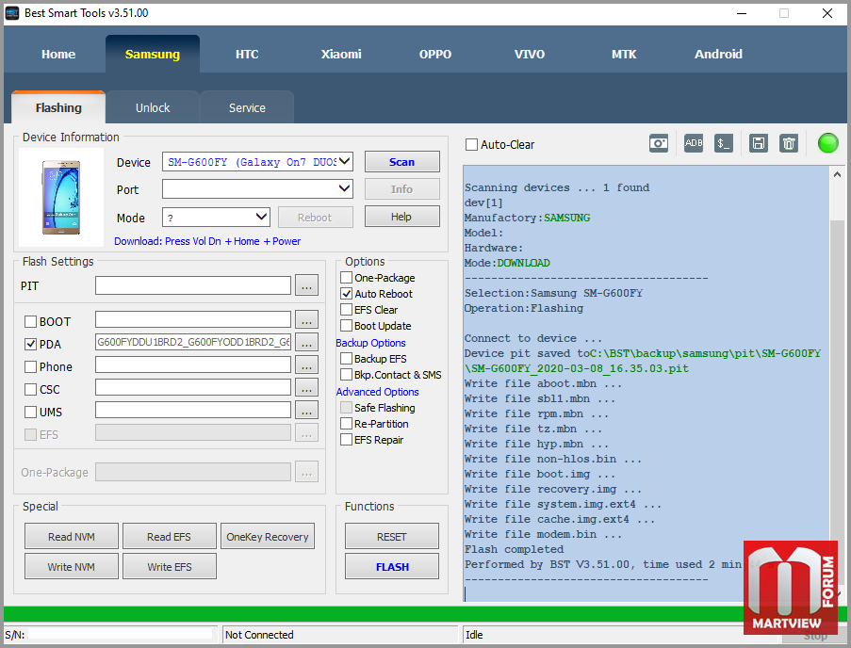Browse for CSC file
851x648 pixels.
pyautogui.click(x=306, y=388)
